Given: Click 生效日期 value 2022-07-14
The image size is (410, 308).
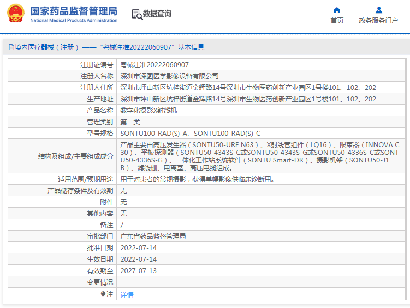Looking at the screenshot, I should pos(138,259).
